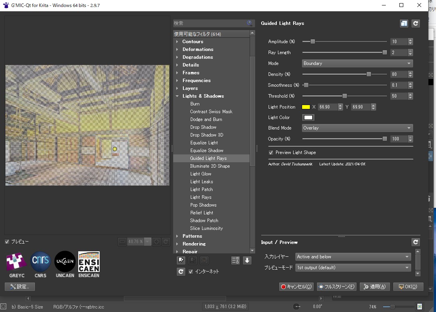
Task: Open the Mode dropdown showing Boundary
Action: 357,63
